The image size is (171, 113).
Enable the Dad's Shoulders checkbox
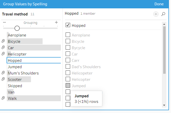(68, 67)
